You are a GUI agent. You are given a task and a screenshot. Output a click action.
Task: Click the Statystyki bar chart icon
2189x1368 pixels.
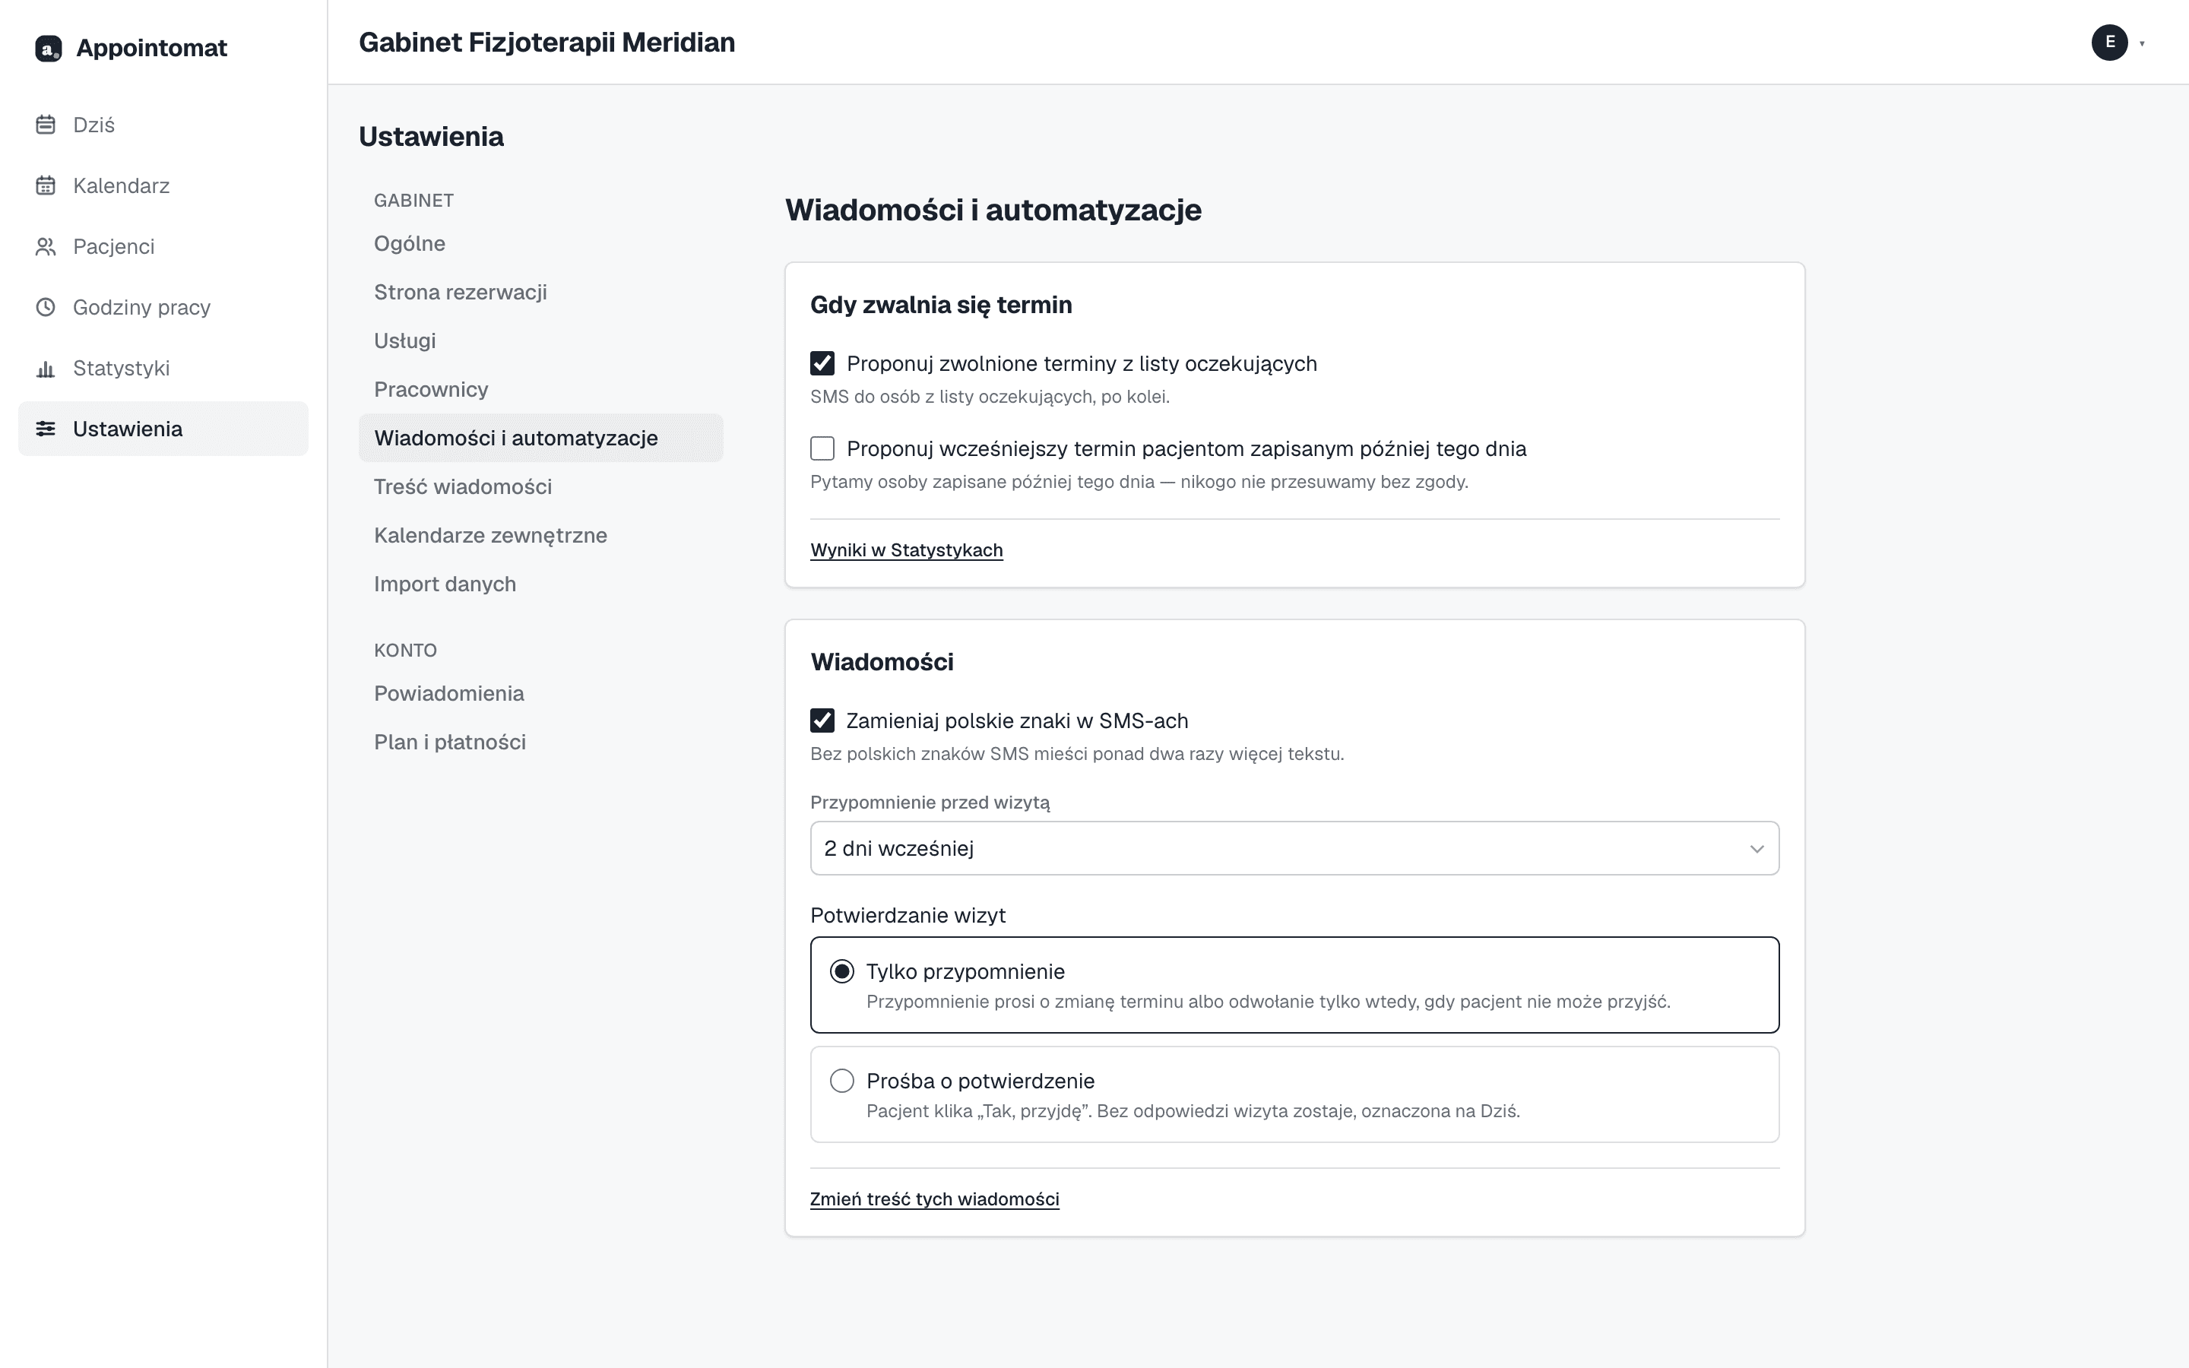pyautogui.click(x=46, y=369)
